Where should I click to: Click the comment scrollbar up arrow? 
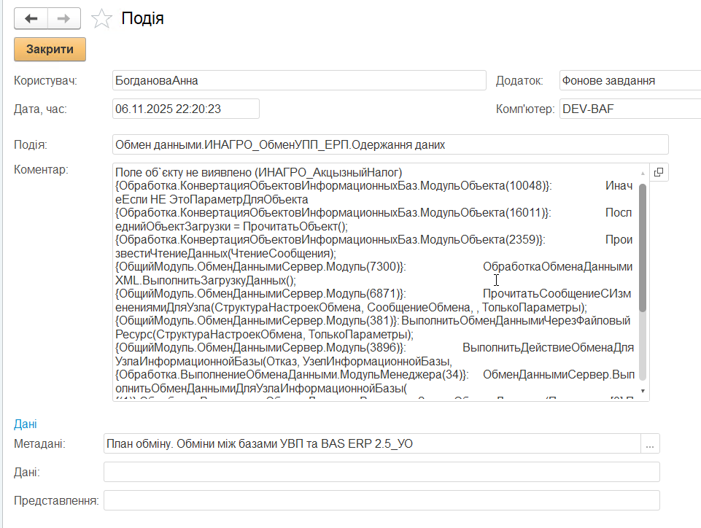643,173
